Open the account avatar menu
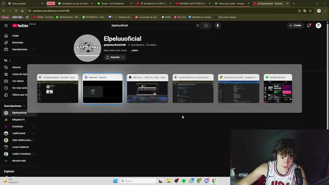This screenshot has height=185, width=329. coord(318,25)
